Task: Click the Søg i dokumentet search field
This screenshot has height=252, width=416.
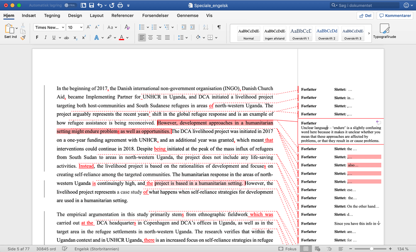Action: click(364, 5)
